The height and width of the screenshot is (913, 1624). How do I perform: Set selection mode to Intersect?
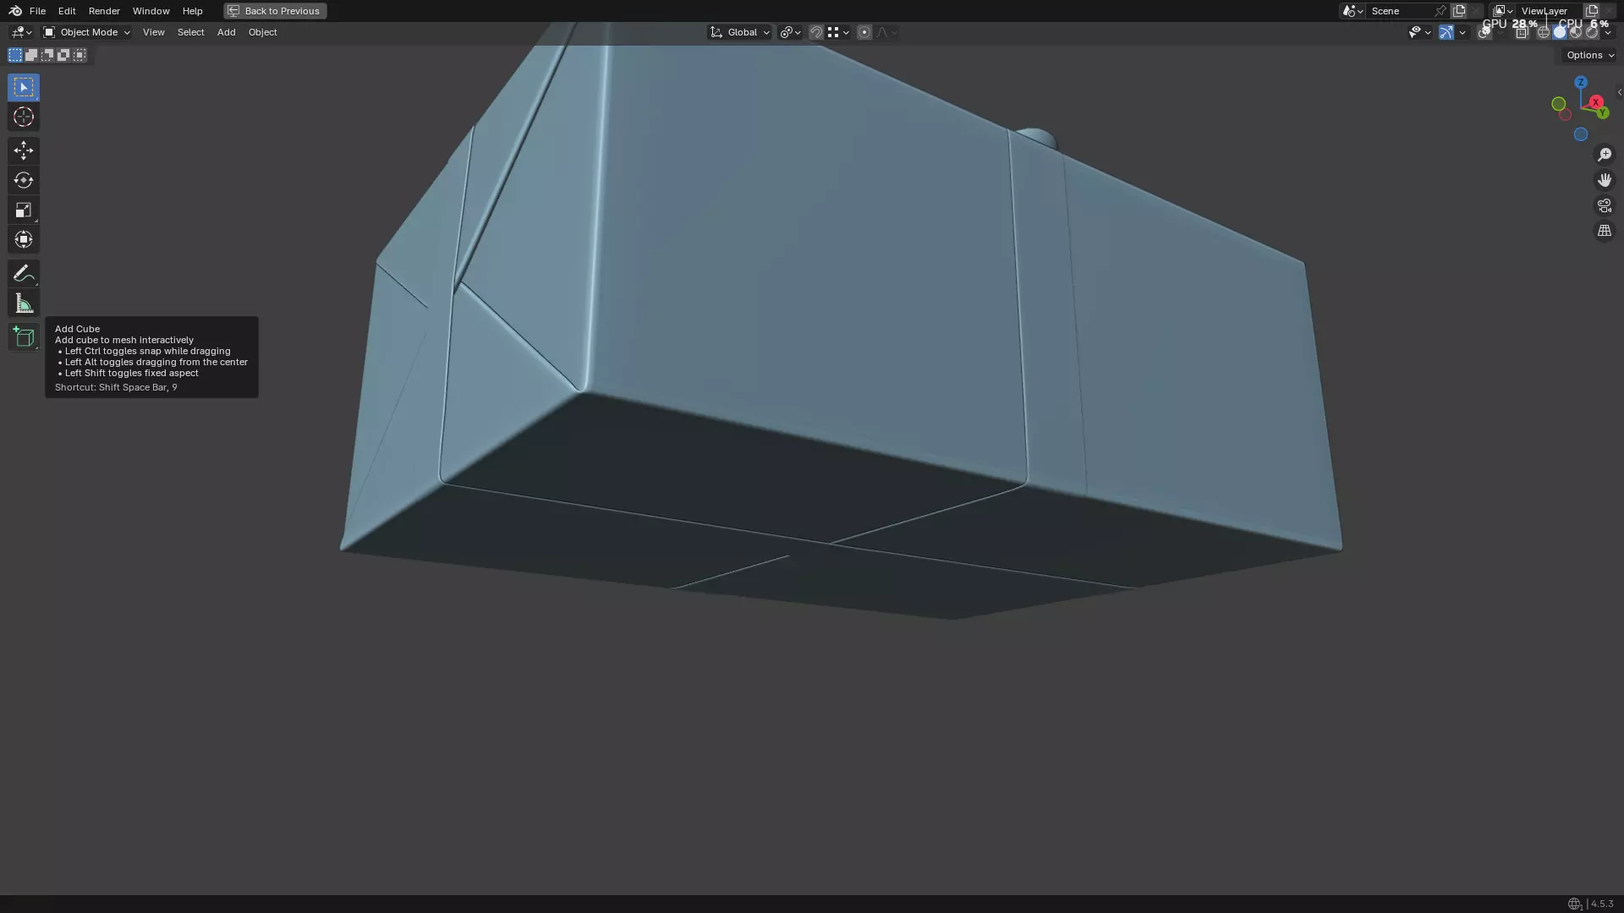click(x=80, y=55)
